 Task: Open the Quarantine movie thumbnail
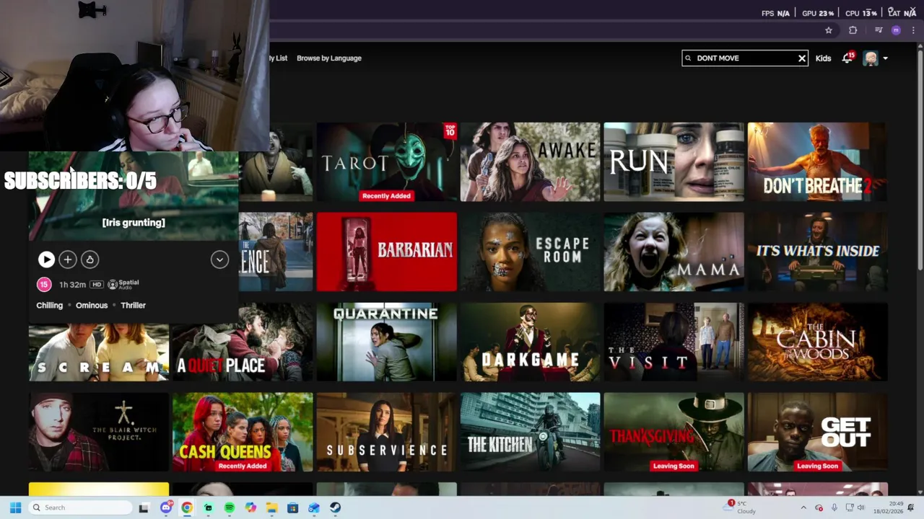(386, 342)
